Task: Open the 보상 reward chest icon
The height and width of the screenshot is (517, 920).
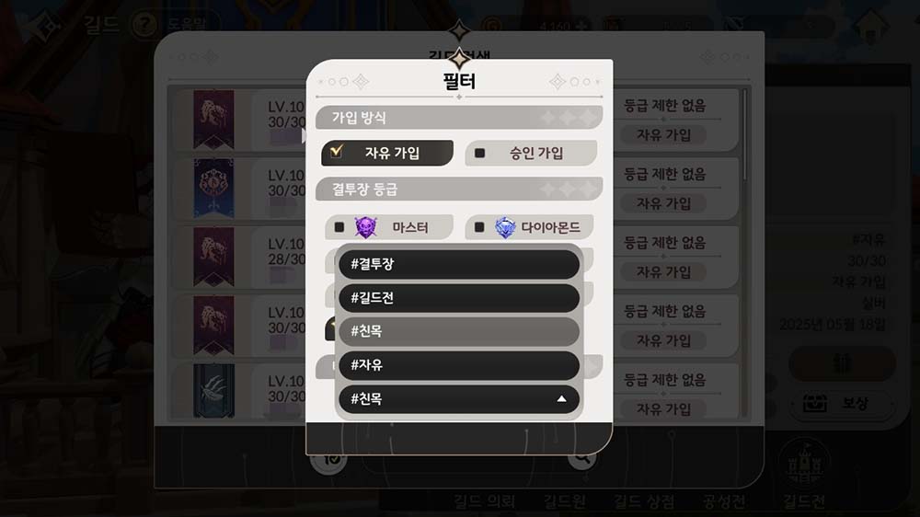Action: pyautogui.click(x=815, y=404)
